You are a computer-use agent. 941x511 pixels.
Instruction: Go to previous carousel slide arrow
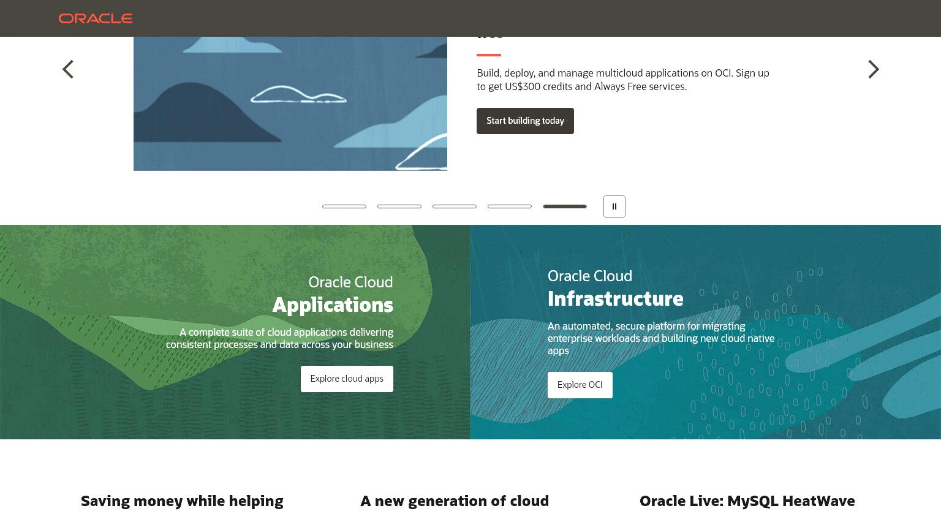tap(68, 69)
